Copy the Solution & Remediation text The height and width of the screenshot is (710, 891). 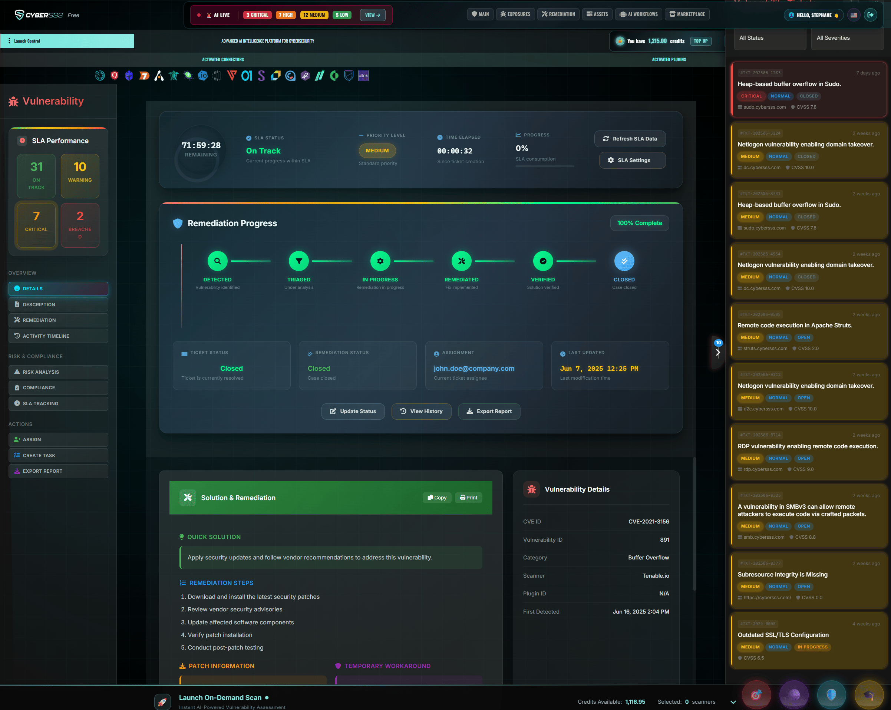437,498
